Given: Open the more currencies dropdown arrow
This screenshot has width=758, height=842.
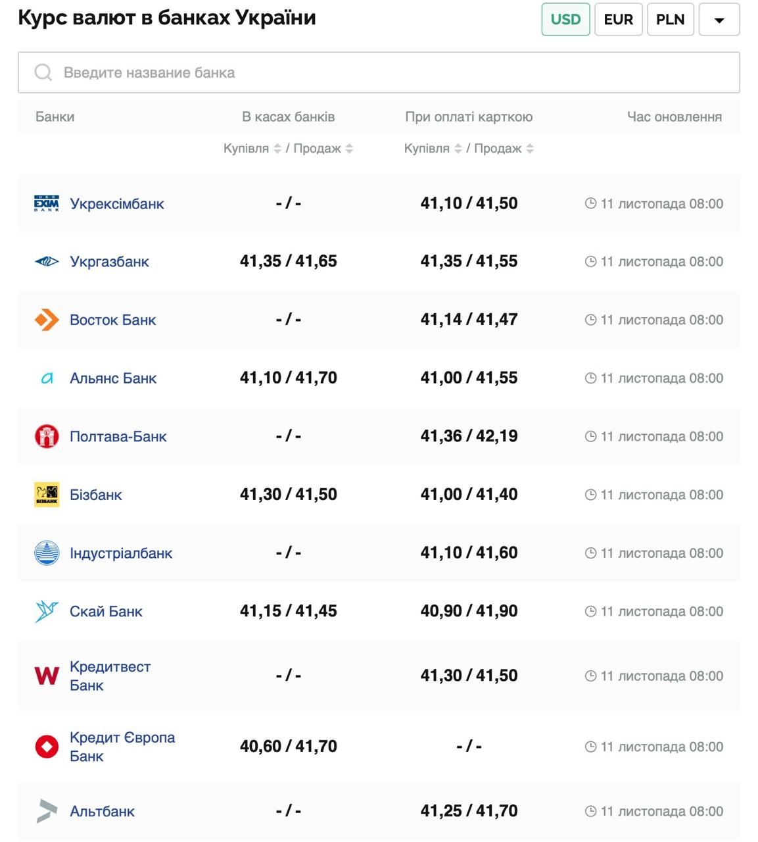Looking at the screenshot, I should 719,20.
